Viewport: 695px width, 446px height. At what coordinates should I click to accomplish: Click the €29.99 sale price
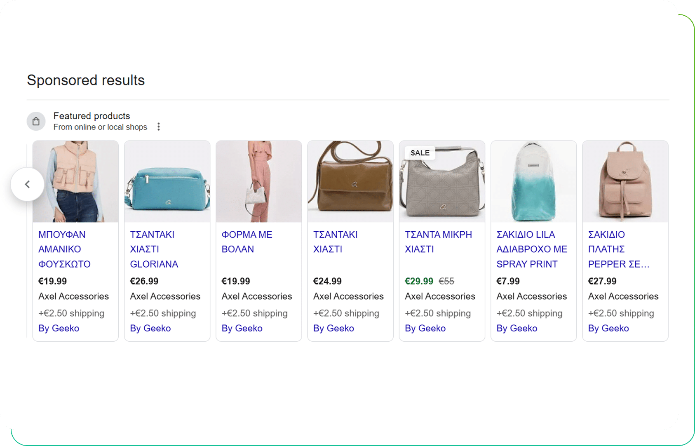419,281
